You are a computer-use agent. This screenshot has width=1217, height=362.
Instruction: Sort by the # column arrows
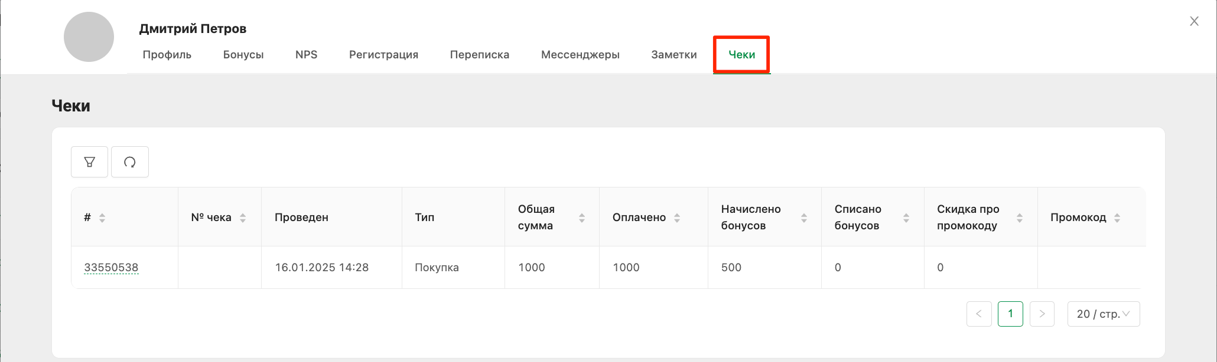pyautogui.click(x=102, y=218)
